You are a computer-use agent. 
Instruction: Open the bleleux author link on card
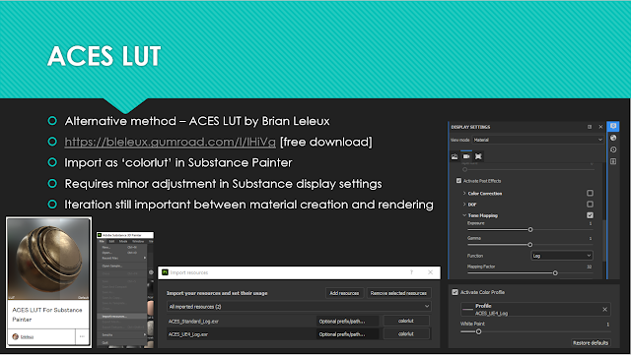(x=27, y=337)
